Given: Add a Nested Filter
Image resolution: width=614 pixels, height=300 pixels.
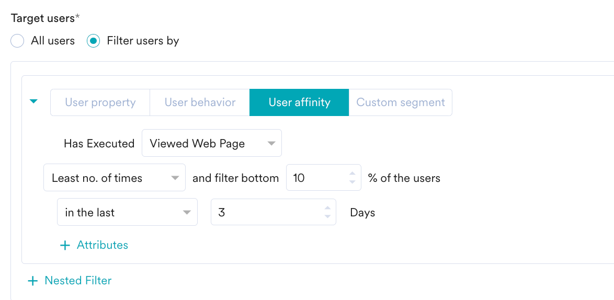Looking at the screenshot, I should [78, 281].
